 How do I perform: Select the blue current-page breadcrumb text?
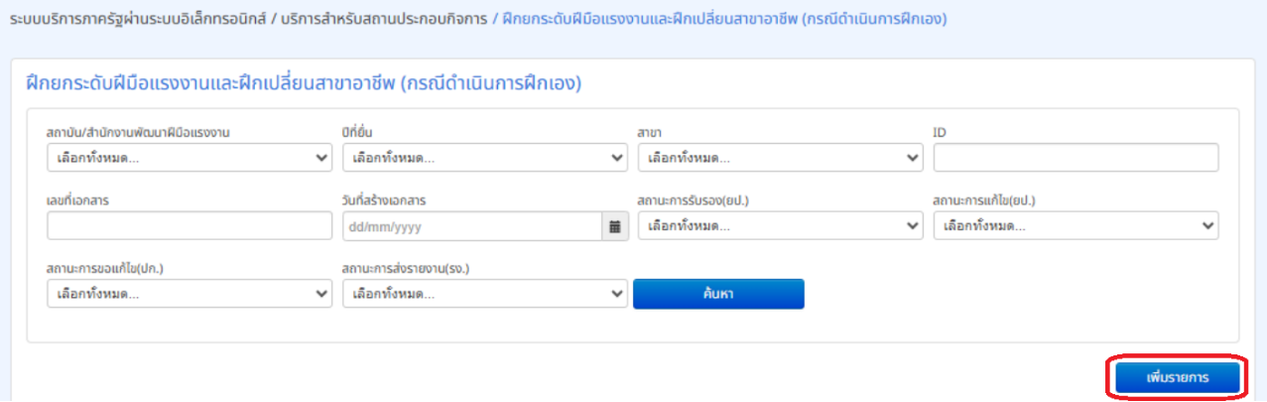click(x=718, y=19)
